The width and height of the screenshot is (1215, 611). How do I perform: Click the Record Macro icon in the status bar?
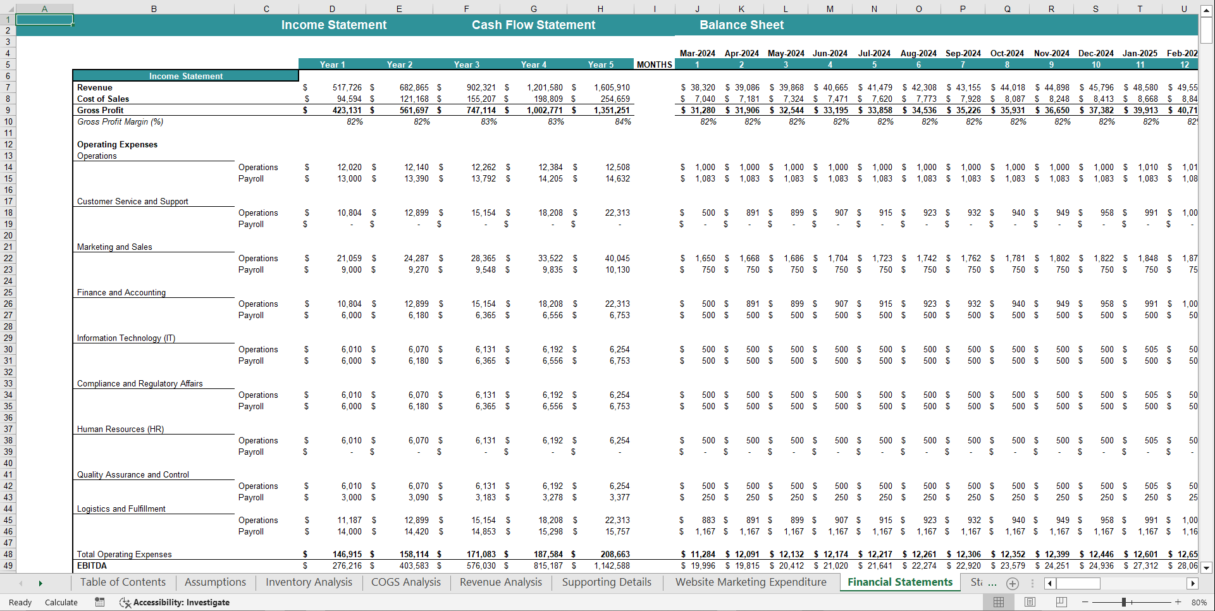coord(99,602)
